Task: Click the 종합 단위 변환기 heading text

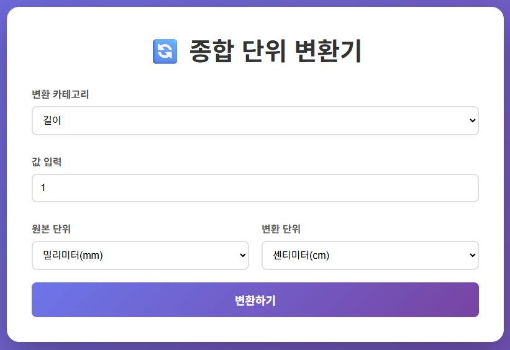Action: pos(275,51)
